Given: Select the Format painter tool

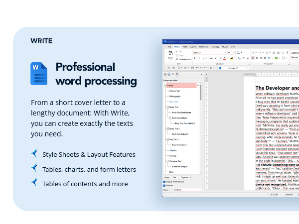Looking at the screenshot, I should [x=183, y=59].
